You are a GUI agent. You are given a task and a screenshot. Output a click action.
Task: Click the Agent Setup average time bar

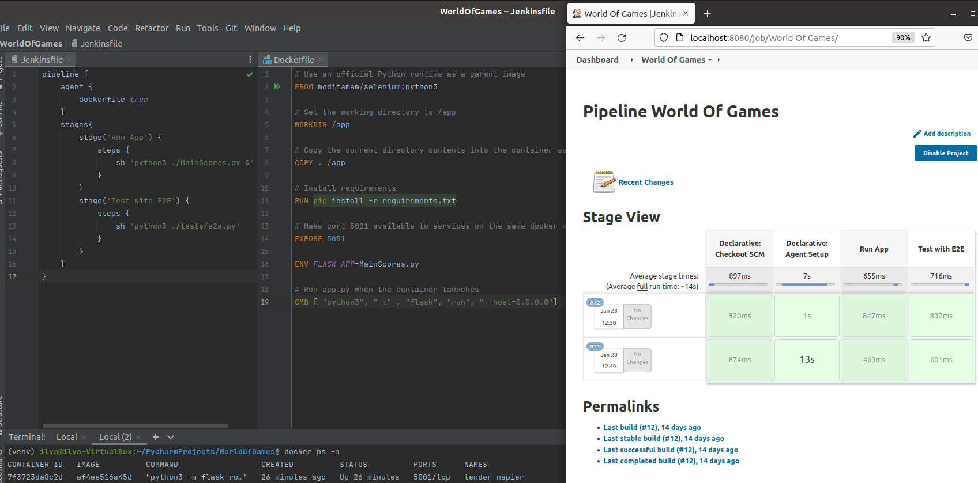point(807,284)
